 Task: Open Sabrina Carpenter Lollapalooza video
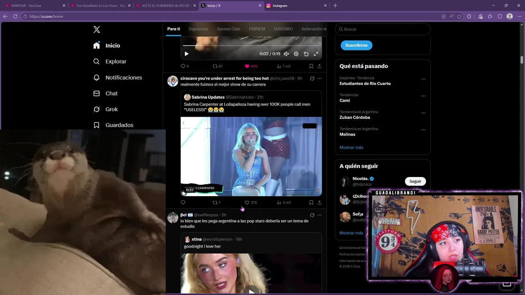[x=251, y=157]
